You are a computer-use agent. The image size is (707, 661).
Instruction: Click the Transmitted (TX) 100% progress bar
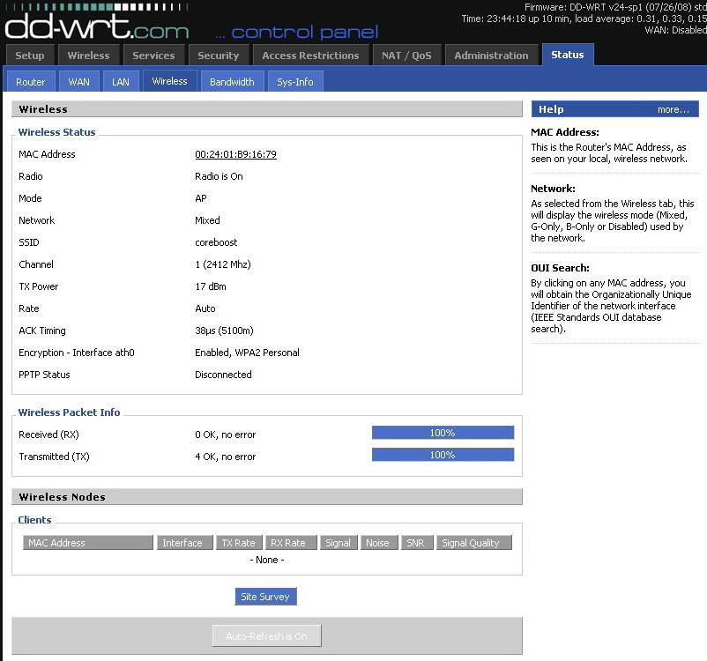pyautogui.click(x=443, y=455)
